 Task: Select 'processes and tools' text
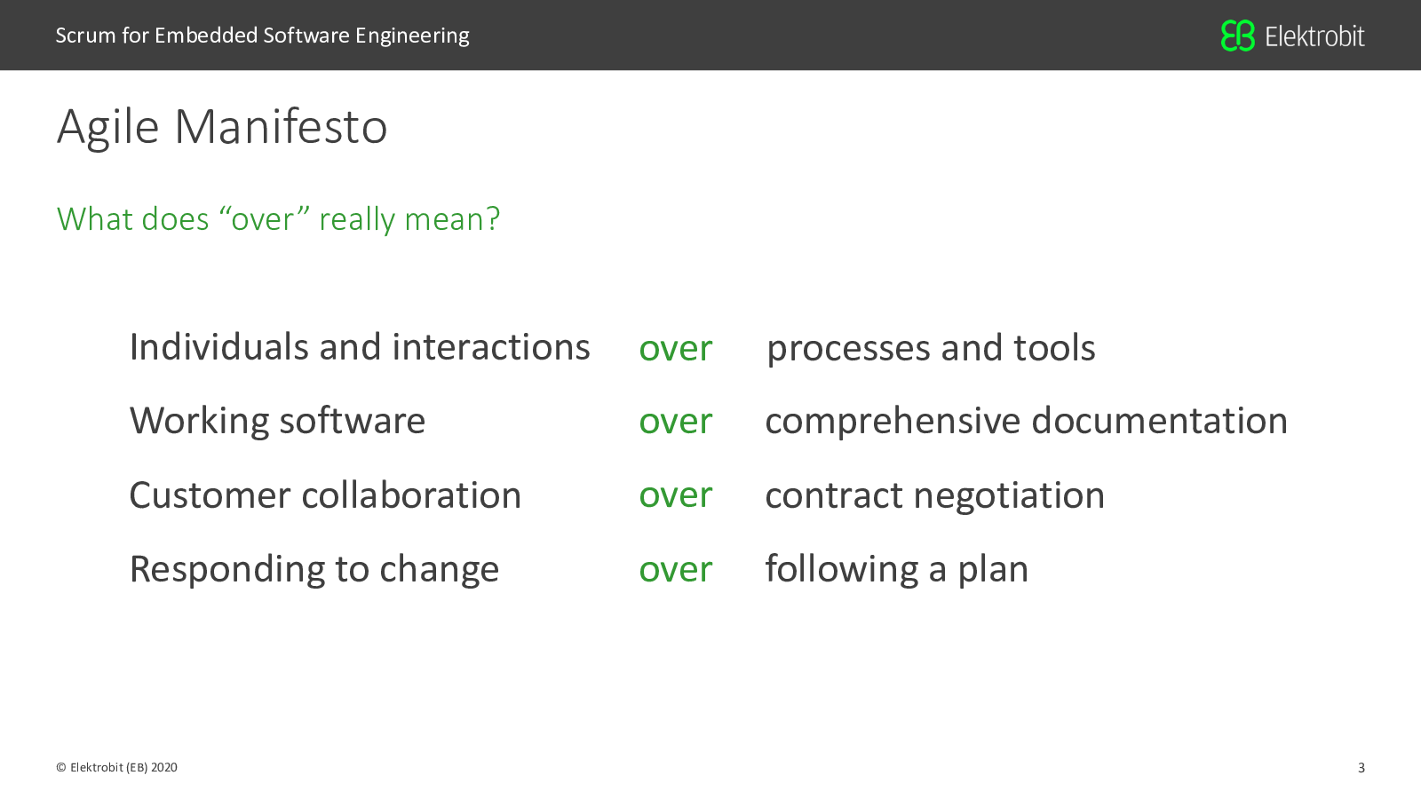(931, 348)
